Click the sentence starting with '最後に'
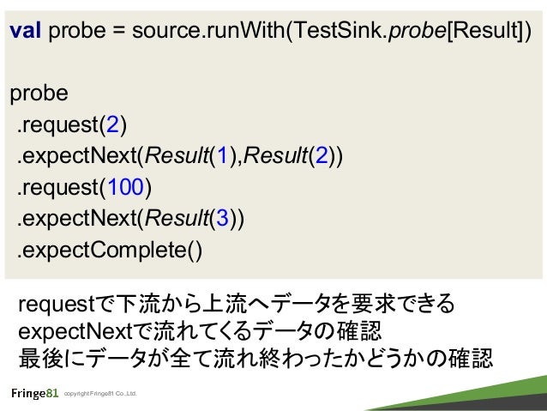The height and width of the screenshot is (411, 547). point(255,359)
